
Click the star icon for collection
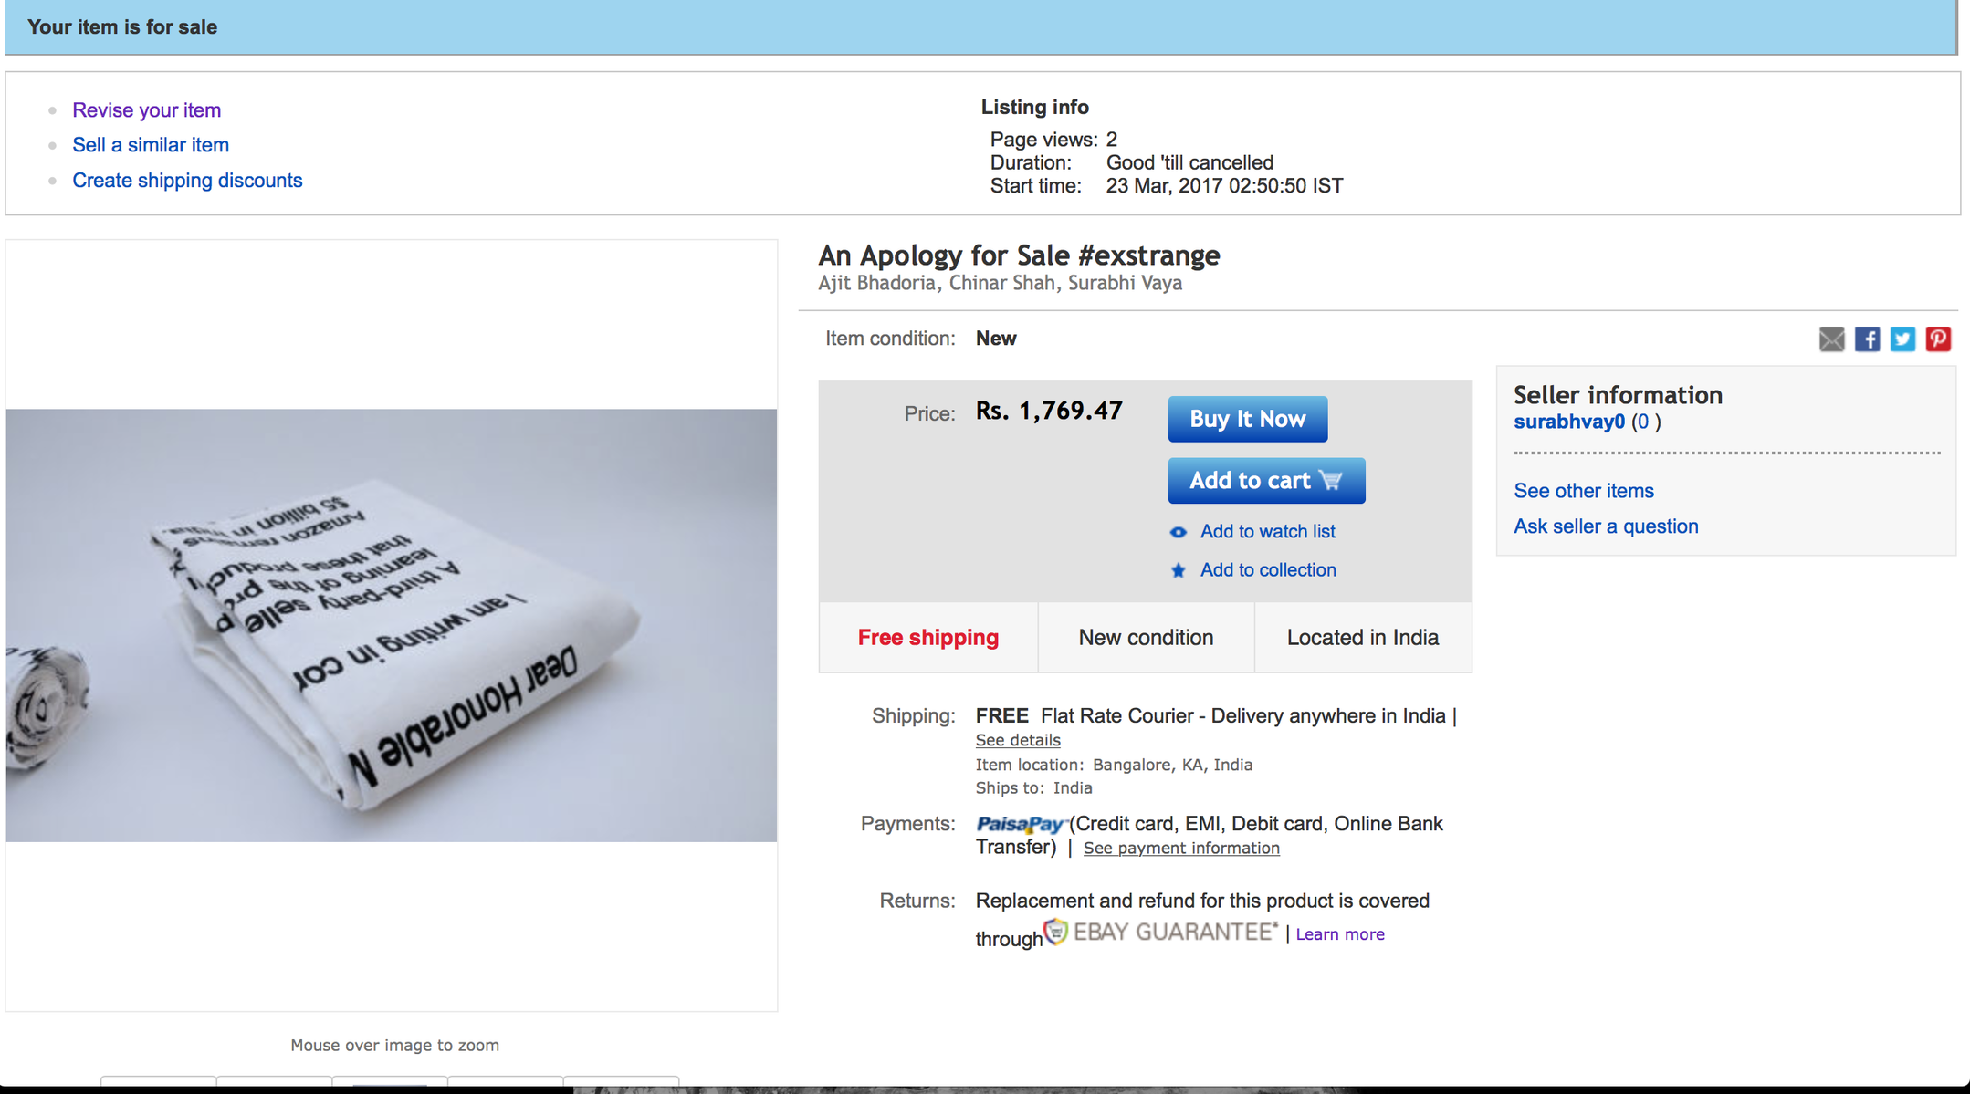tap(1179, 570)
